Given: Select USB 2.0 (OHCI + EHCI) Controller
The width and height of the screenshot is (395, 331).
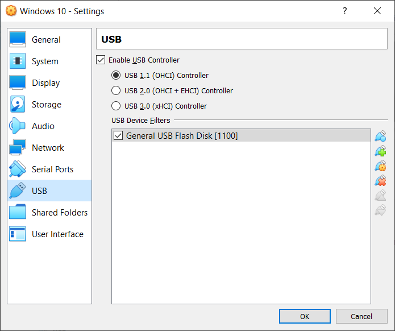Looking at the screenshot, I should [116, 91].
